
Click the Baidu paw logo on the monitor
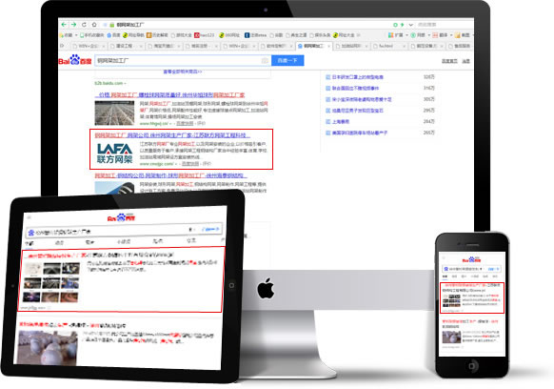(x=75, y=60)
